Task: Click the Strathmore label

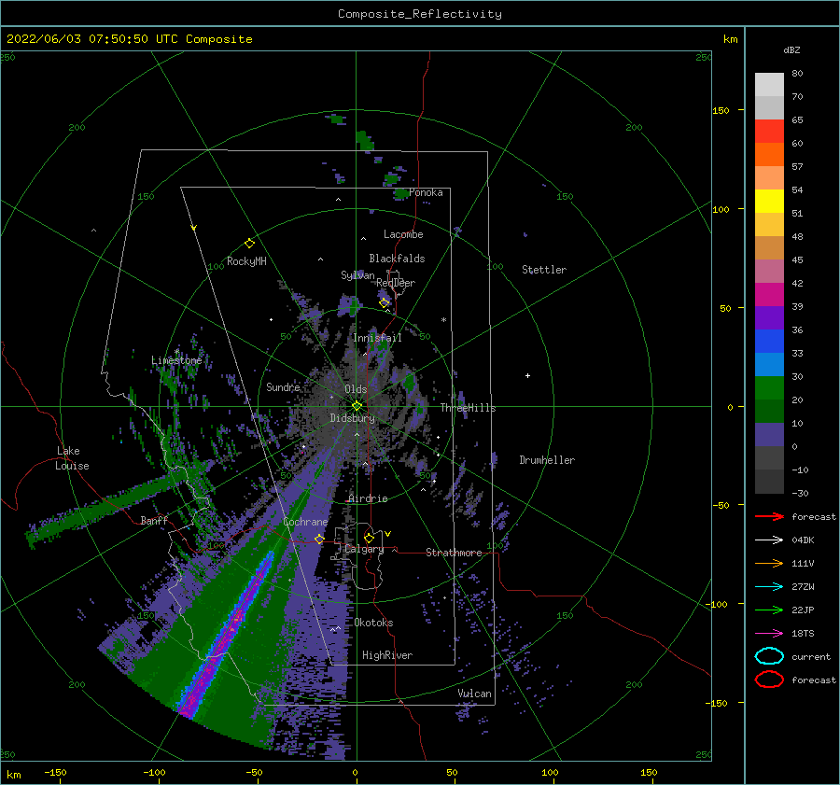Action: (454, 553)
